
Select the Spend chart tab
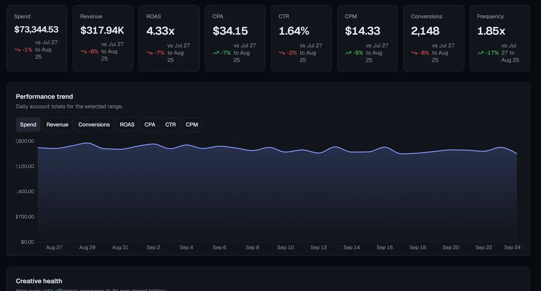tap(28, 124)
